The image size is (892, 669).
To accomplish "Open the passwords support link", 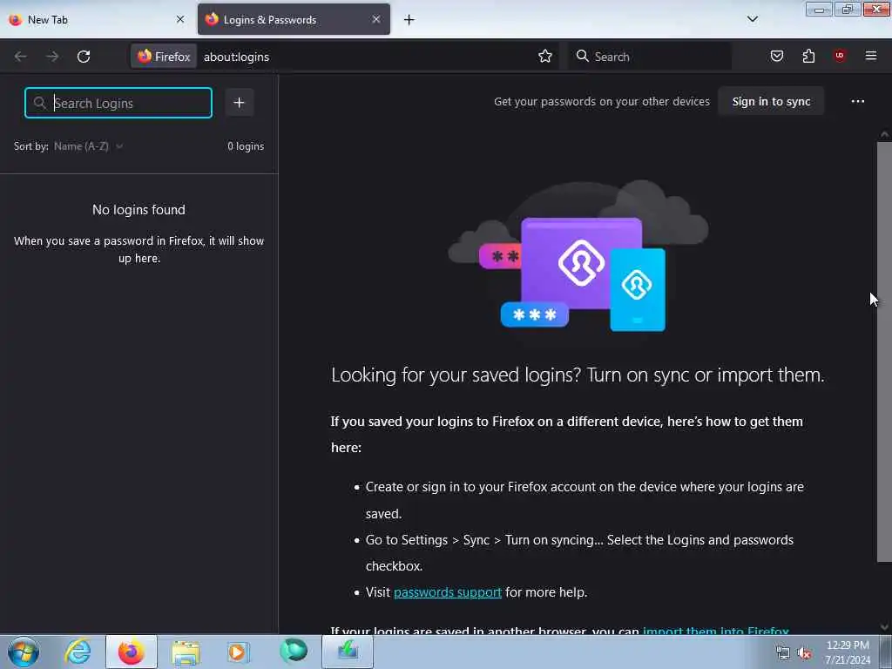I will pos(447,592).
